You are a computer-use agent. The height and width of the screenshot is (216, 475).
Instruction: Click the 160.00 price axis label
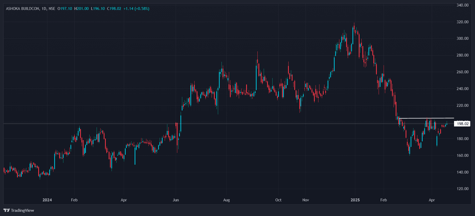462,156
